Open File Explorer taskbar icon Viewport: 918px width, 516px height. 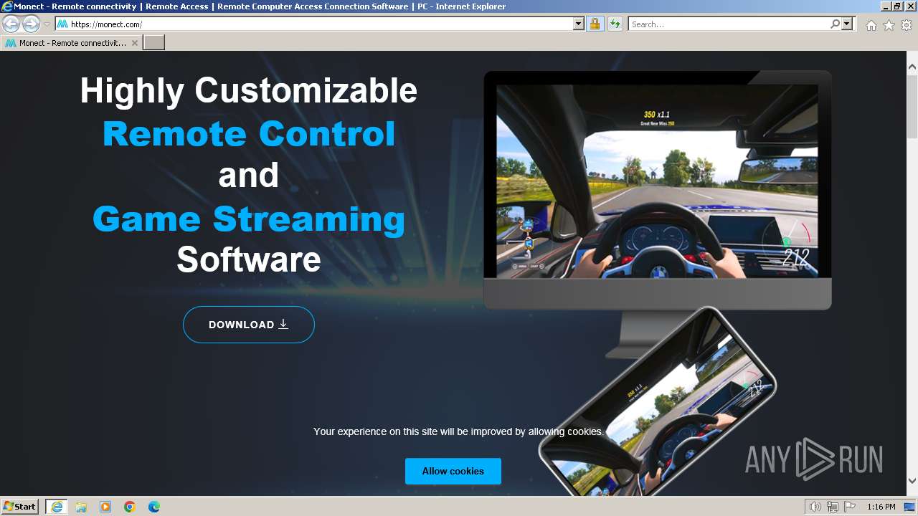click(x=81, y=507)
